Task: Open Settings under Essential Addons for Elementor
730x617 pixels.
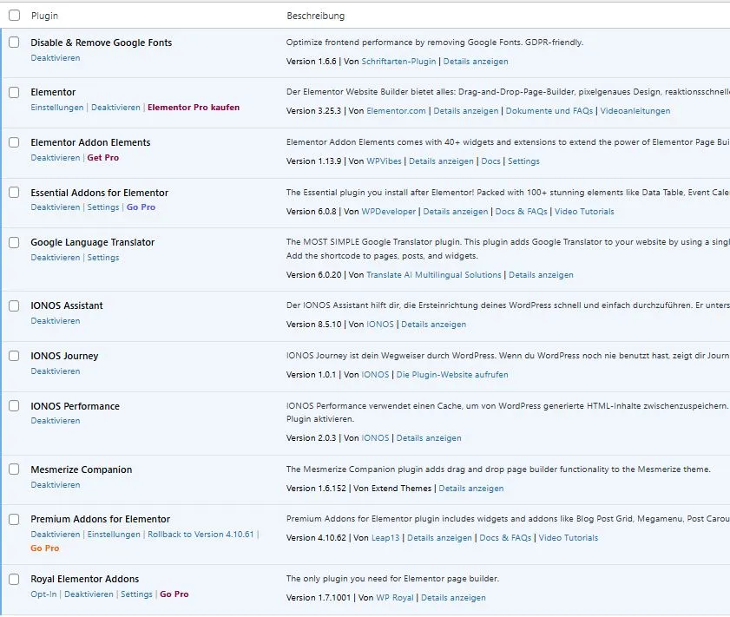Action: 103,207
